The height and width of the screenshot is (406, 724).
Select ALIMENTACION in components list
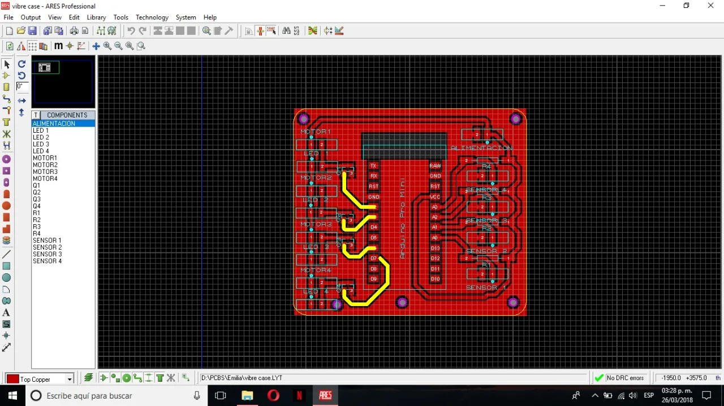63,123
